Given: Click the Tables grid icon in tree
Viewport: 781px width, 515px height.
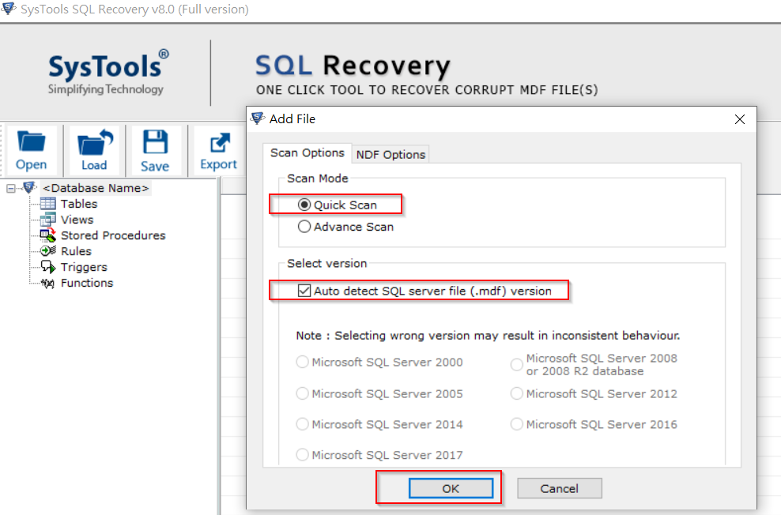Looking at the screenshot, I should 47,204.
